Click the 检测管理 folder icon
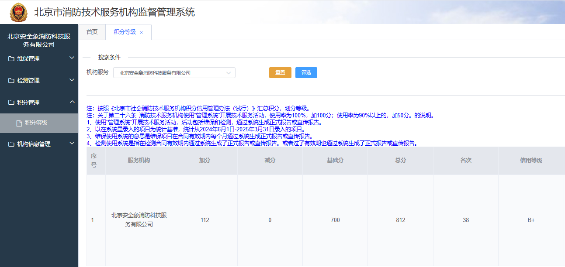The image size is (565, 267). [11, 81]
